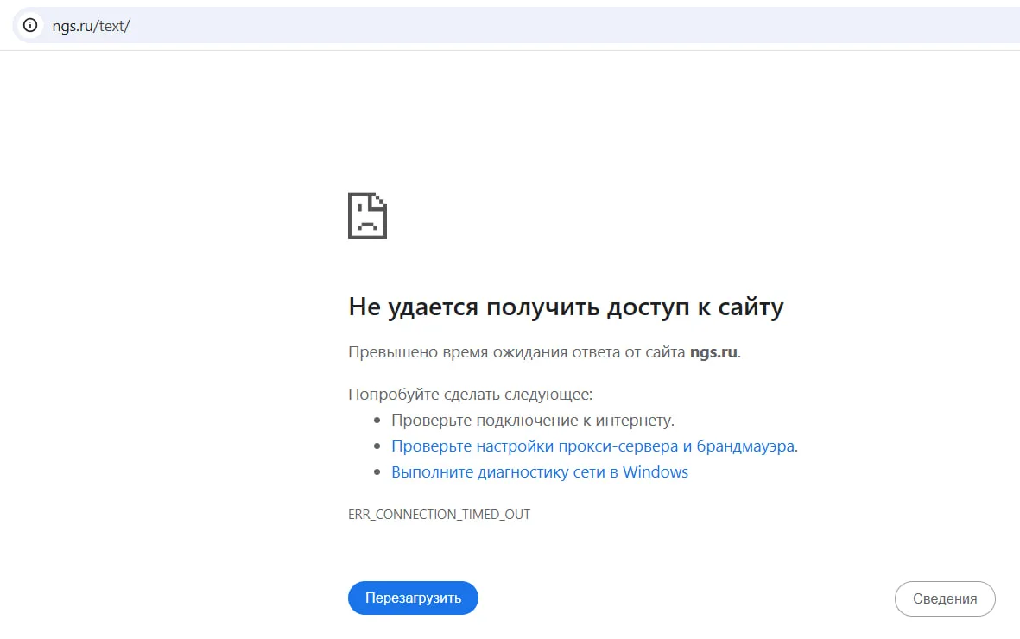Run the Windows network diagnostics link
The width and height of the screenshot is (1020, 639).
pyautogui.click(x=539, y=472)
